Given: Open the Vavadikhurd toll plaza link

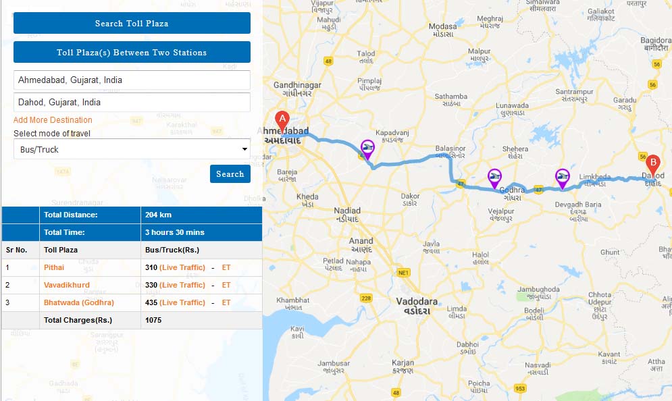Looking at the screenshot, I should [66, 286].
